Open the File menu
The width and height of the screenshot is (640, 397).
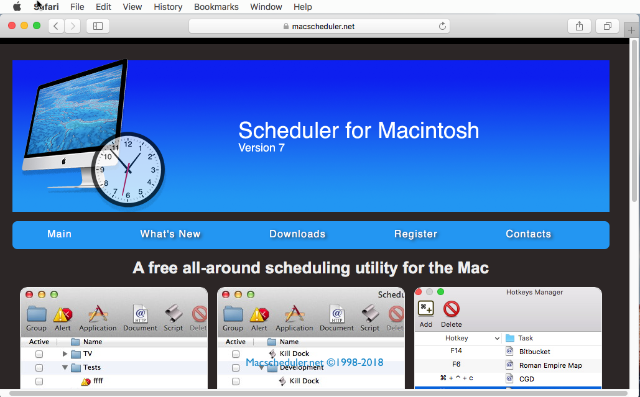click(77, 7)
